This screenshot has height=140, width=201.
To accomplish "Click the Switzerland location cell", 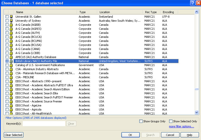I will click(x=106, y=17).
